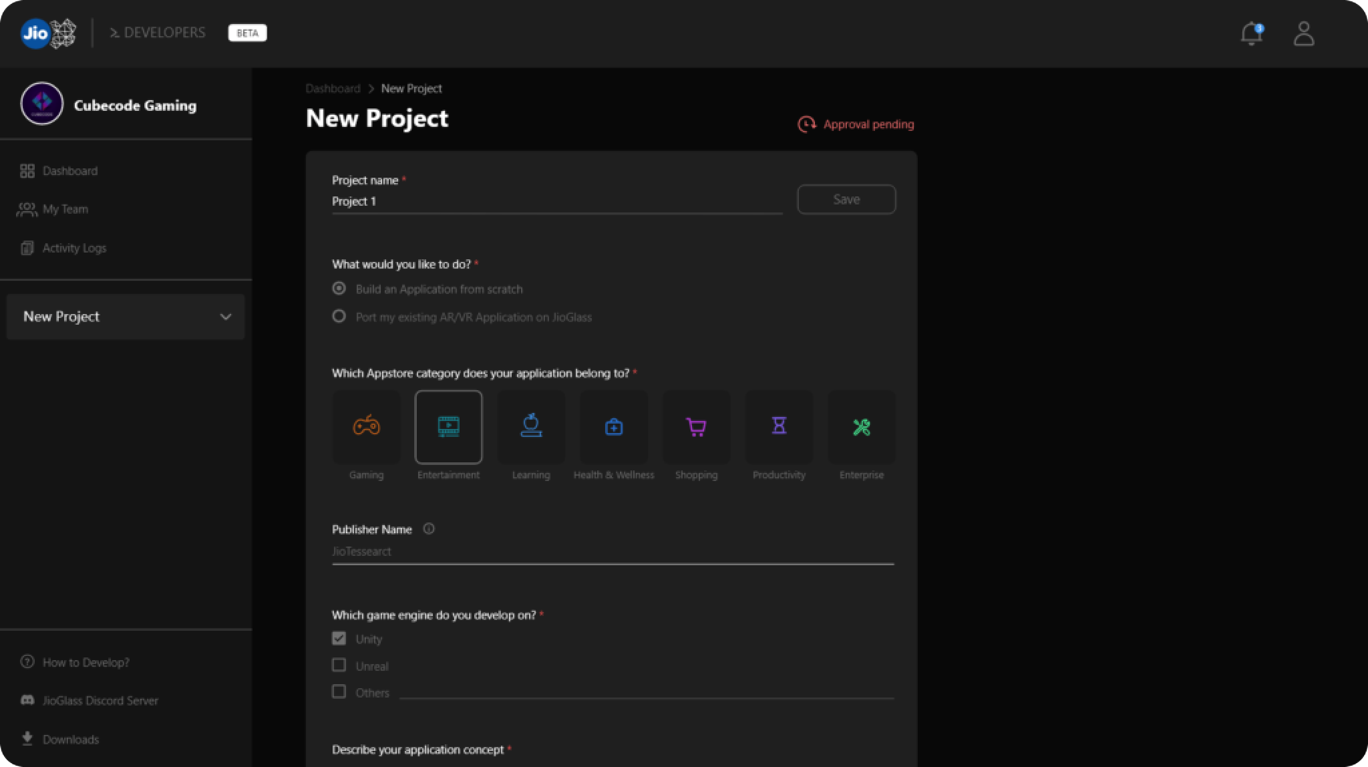Viewport: 1368px width, 767px height.
Task: Expand the New Project sidebar dropdown
Action: click(126, 317)
